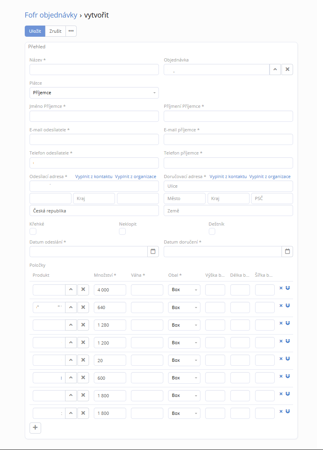Add a new item row with plus button
The height and width of the screenshot is (450, 323).
[35, 428]
